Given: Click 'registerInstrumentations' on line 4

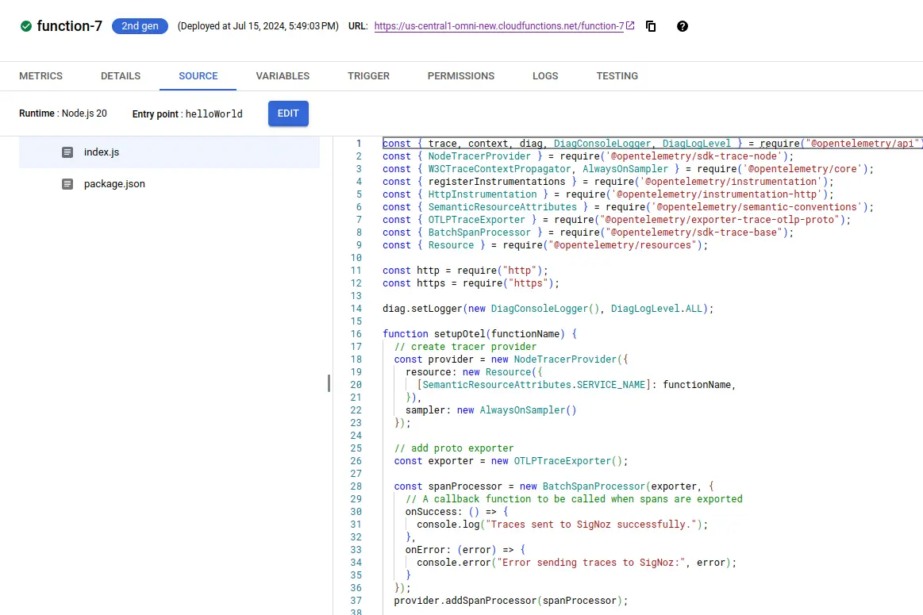Looking at the screenshot, I should [496, 181].
